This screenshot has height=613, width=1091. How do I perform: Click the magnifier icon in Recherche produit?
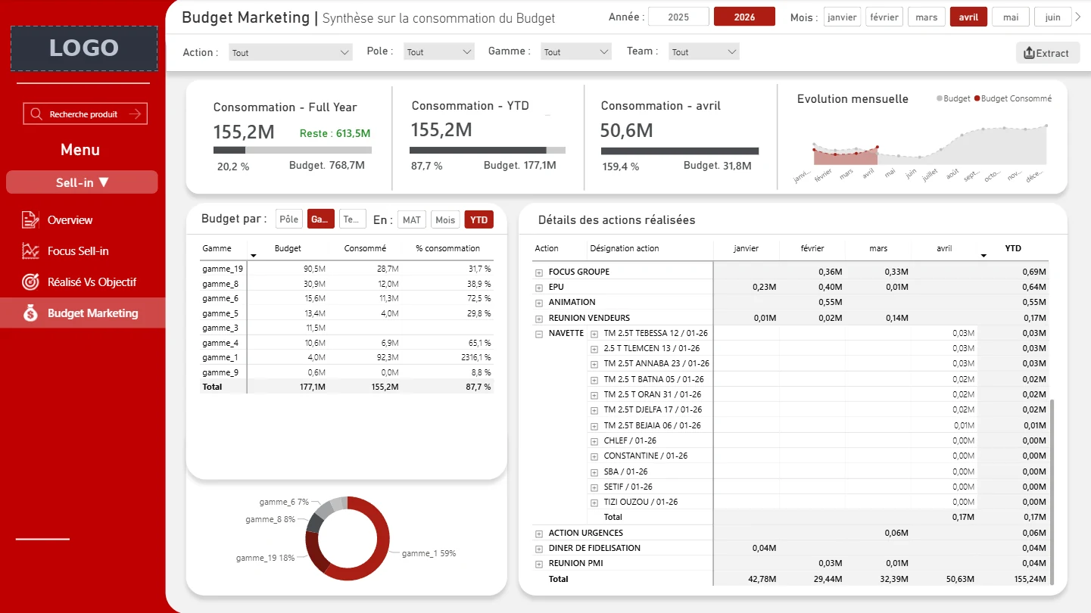click(36, 114)
